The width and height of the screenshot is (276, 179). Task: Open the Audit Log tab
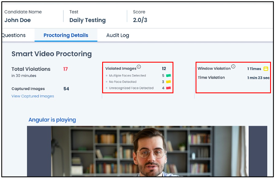(x=118, y=35)
